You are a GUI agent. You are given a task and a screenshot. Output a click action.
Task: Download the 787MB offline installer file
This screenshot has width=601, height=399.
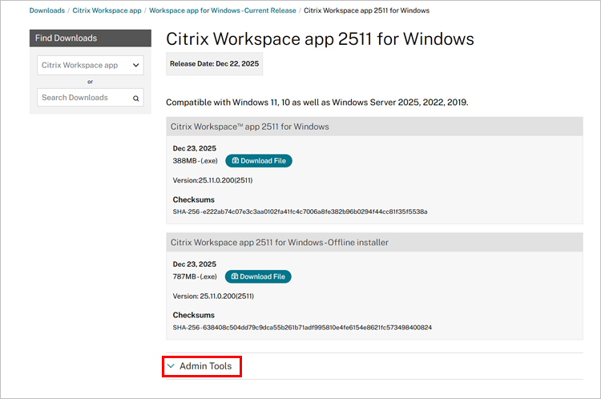click(x=258, y=276)
